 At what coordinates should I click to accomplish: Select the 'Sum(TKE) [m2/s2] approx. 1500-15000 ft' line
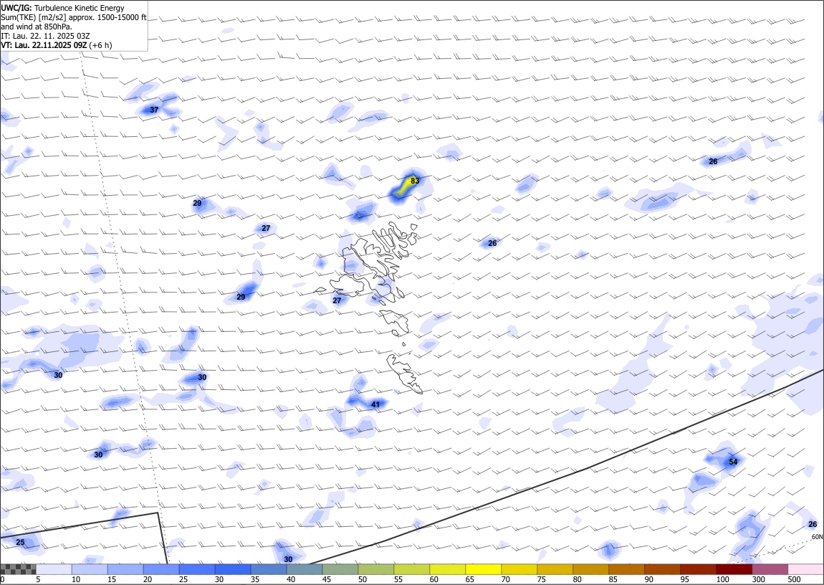pos(74,17)
